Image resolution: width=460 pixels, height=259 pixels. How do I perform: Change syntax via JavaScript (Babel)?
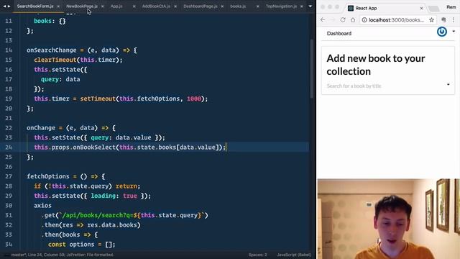click(294, 255)
